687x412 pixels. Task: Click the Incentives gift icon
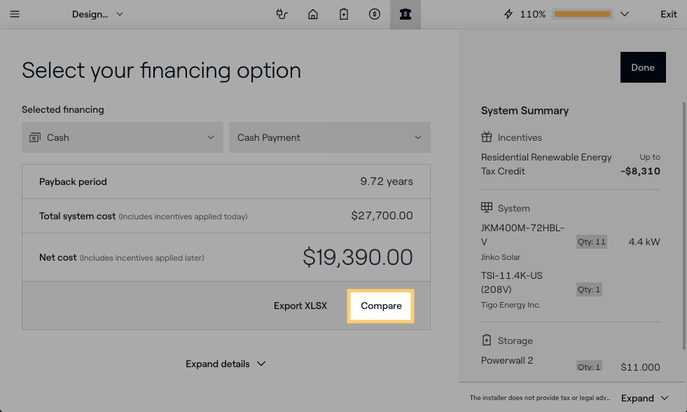pos(487,137)
